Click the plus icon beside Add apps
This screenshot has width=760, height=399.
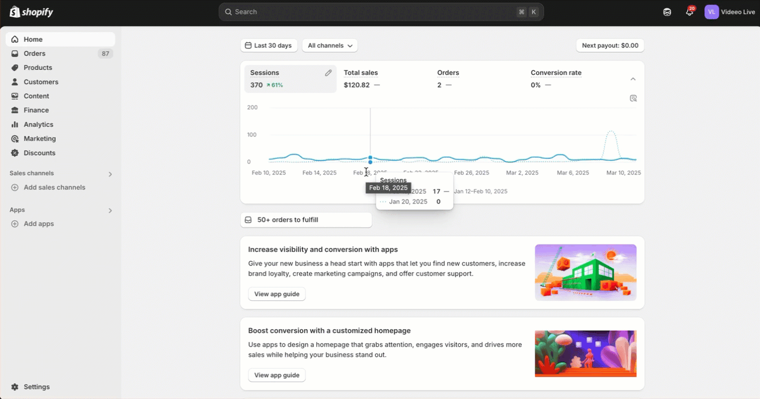[15, 224]
